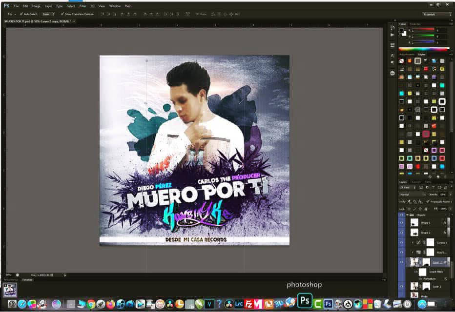The height and width of the screenshot is (312, 455).
Task: Collapse the Objects layer group
Action: (x=408, y=215)
